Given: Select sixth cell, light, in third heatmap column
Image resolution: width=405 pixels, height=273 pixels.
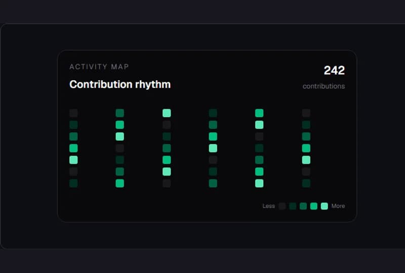Looking at the screenshot, I should coord(167,171).
